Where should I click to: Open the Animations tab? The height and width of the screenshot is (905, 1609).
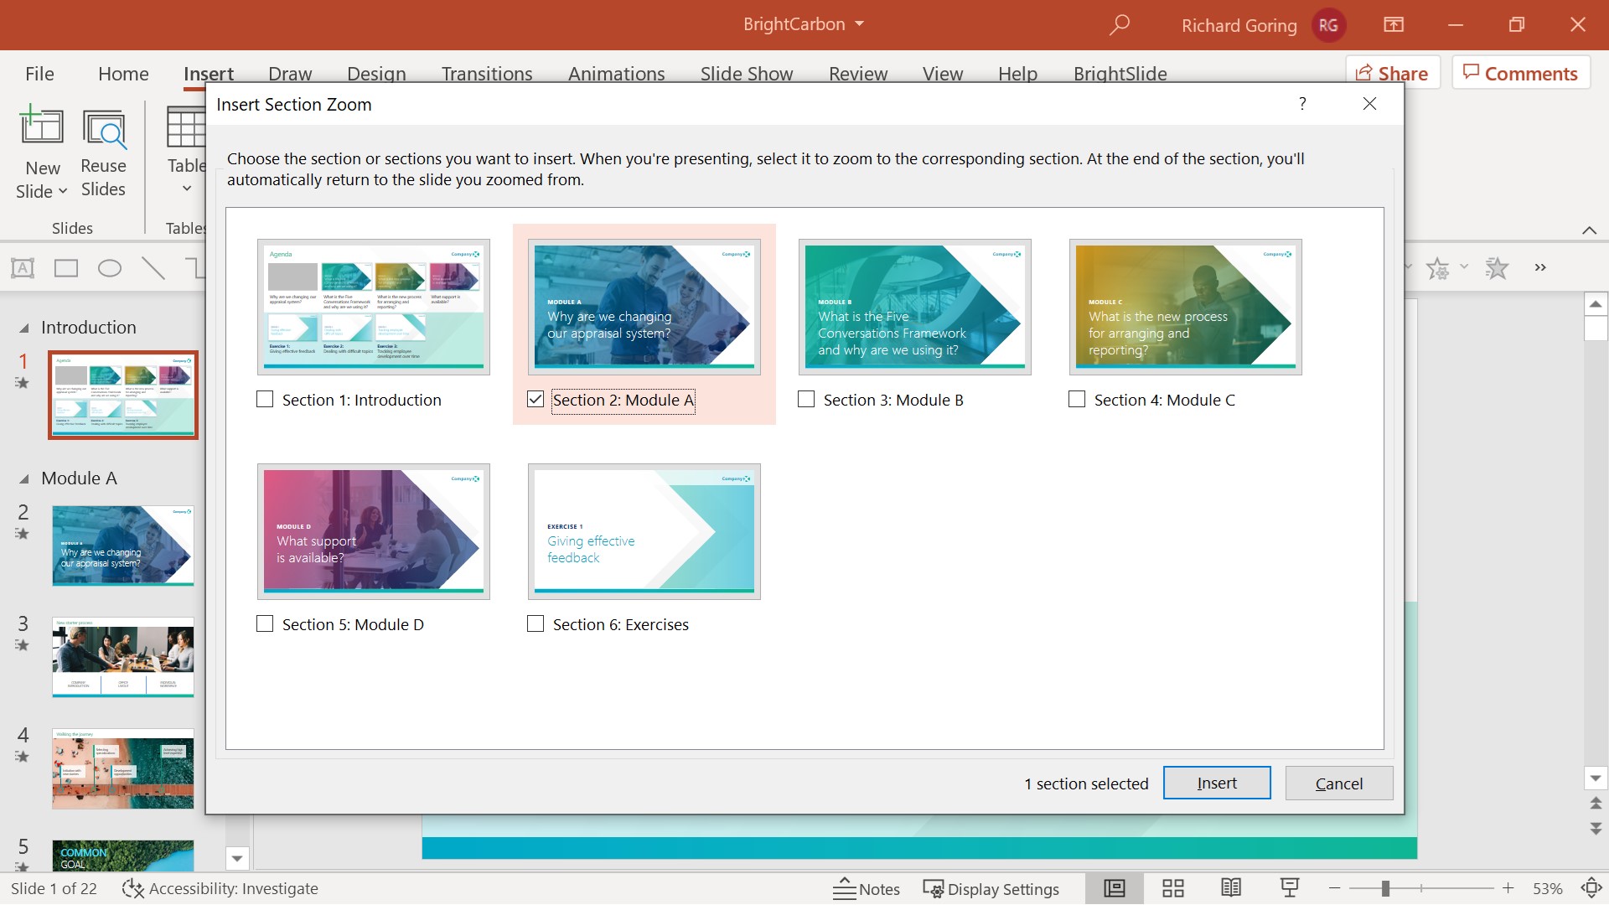pos(616,74)
